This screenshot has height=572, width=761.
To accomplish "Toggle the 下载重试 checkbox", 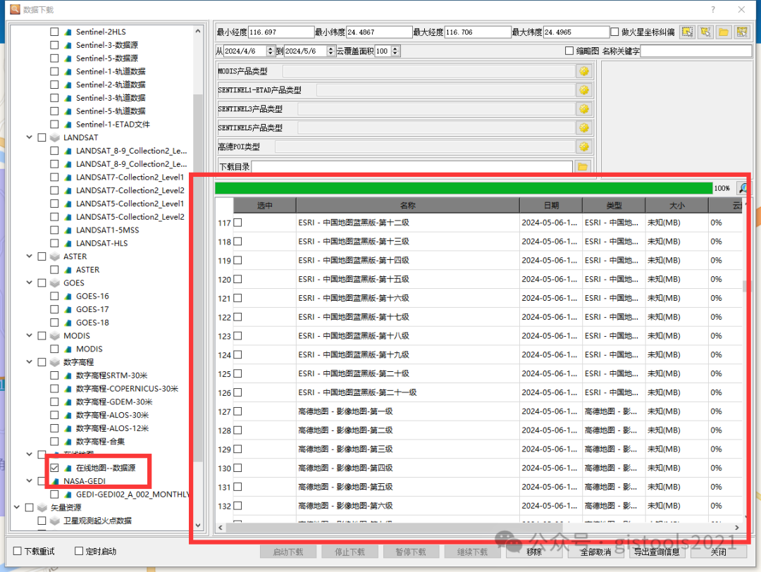I will [x=18, y=551].
